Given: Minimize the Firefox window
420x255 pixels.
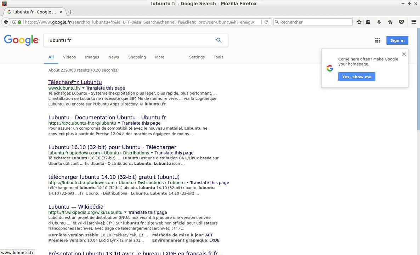Looking at the screenshot, I should (x=403, y=4).
